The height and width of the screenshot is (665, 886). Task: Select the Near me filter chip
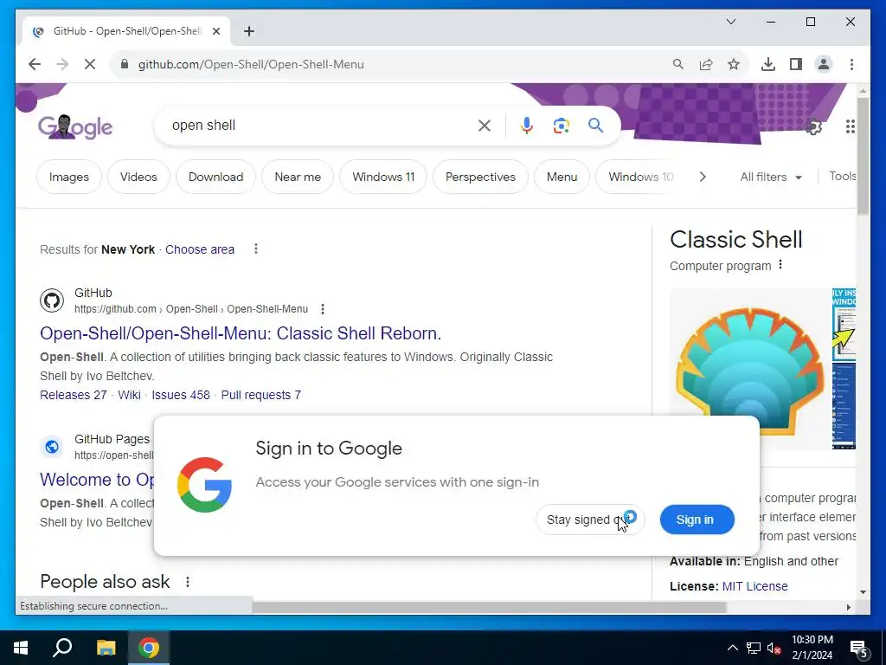click(298, 177)
